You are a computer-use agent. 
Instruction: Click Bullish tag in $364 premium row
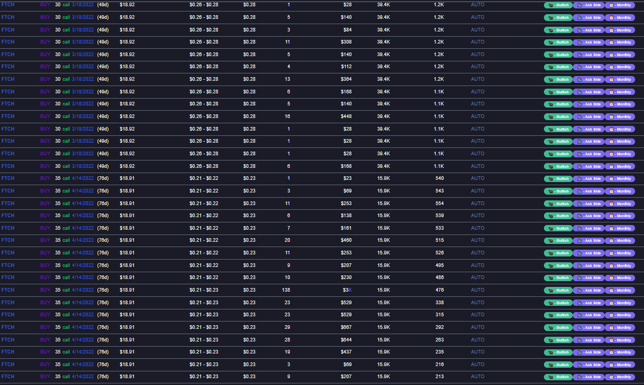pos(558,79)
